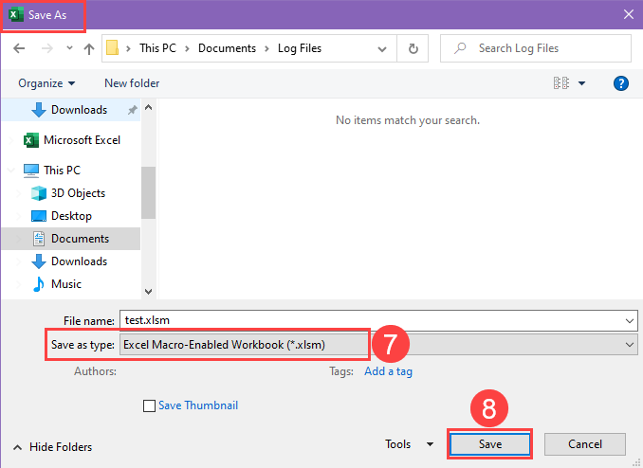Collapse panel with Hide Folders

tap(52, 447)
